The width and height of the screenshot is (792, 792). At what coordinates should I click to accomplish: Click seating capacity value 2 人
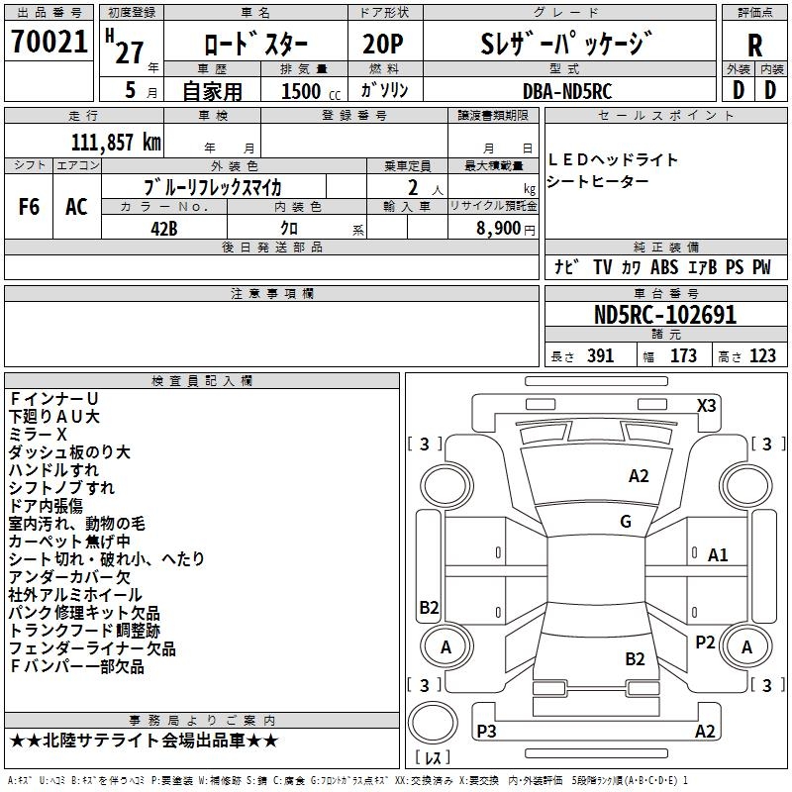[x=426, y=188]
